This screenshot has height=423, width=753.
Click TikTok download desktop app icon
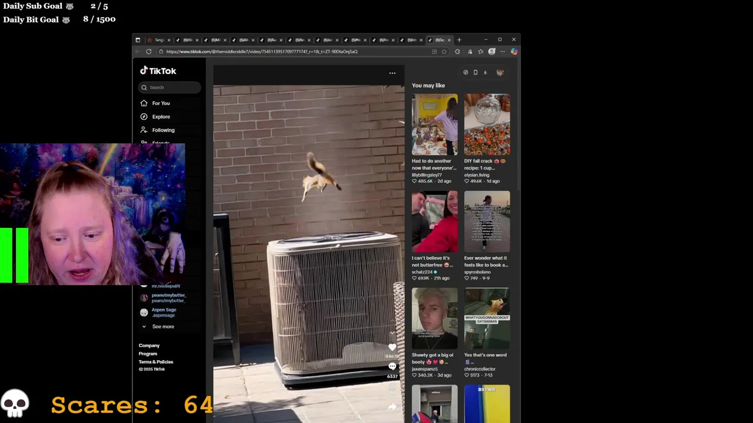click(485, 73)
